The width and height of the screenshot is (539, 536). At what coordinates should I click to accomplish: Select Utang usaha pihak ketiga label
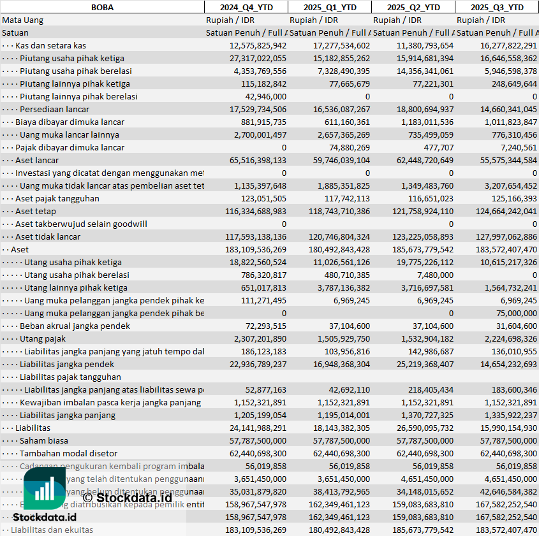click(x=73, y=262)
